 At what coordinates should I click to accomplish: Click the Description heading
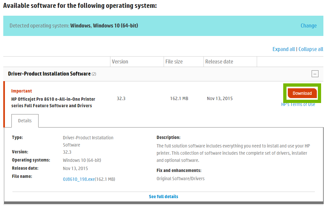[x=169, y=137]
